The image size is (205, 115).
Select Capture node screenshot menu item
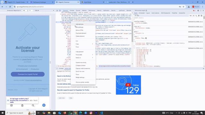coord(83,68)
